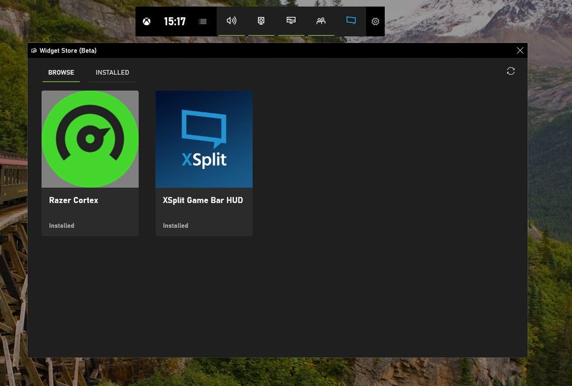This screenshot has width=572, height=386.
Task: Click Installed status under Razer Cortex
Action: [61, 226]
